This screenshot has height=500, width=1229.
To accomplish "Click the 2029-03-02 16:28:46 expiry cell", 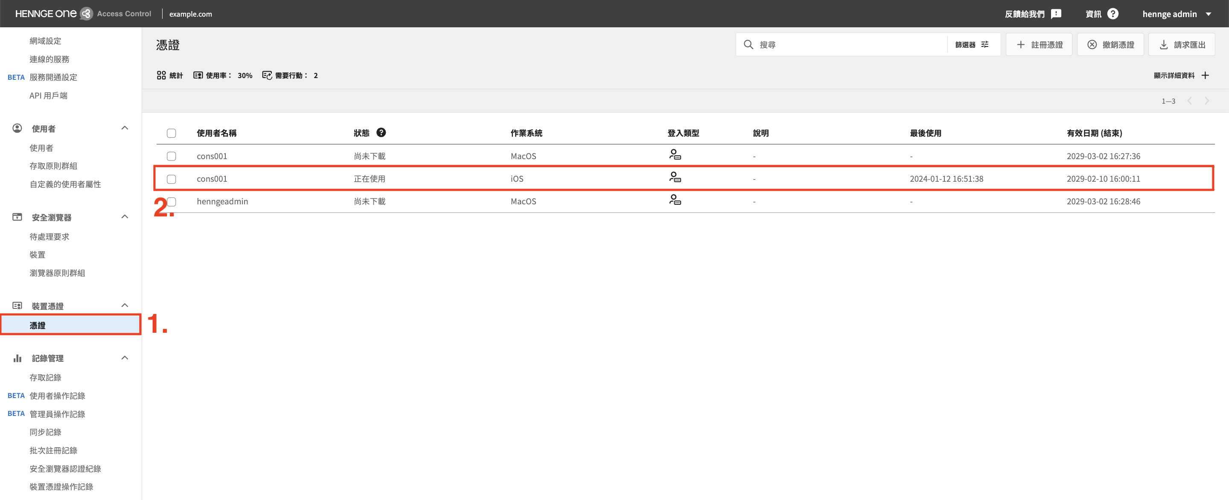I will click(x=1104, y=201).
